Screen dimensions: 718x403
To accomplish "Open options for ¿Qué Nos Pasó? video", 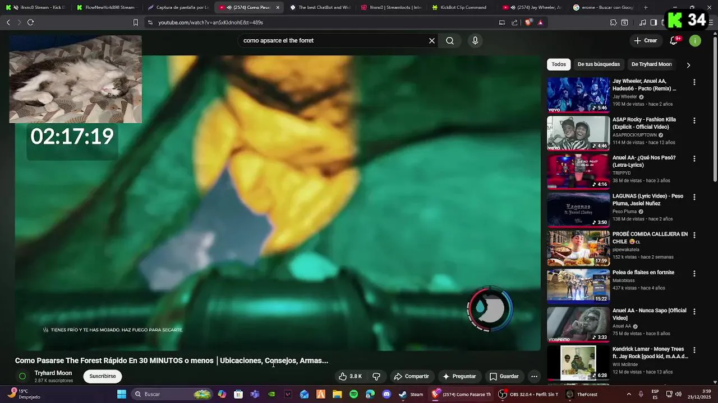I will click(694, 158).
